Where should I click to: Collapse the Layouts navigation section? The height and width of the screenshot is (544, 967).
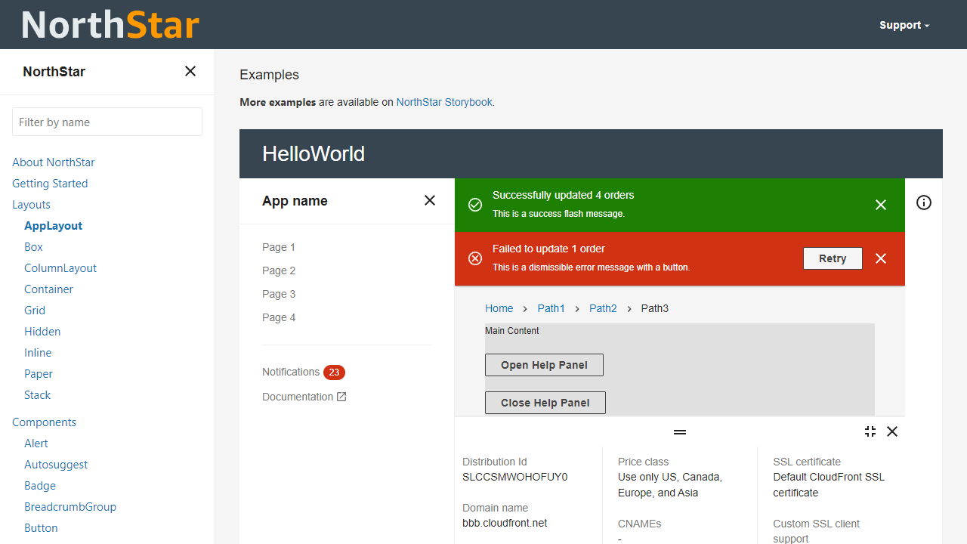coord(31,205)
